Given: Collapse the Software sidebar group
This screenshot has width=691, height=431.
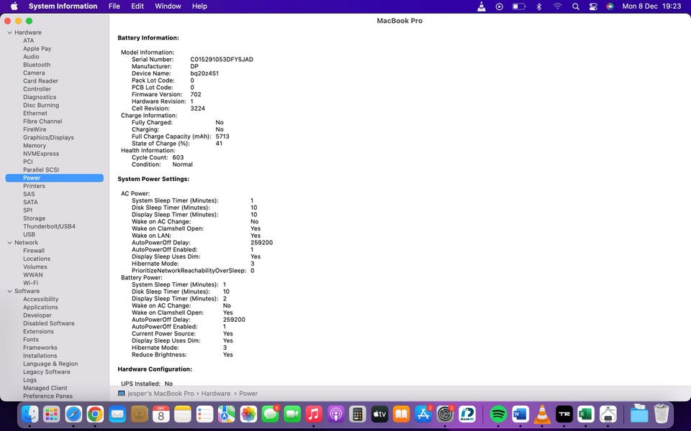Looking at the screenshot, I should (x=9, y=291).
